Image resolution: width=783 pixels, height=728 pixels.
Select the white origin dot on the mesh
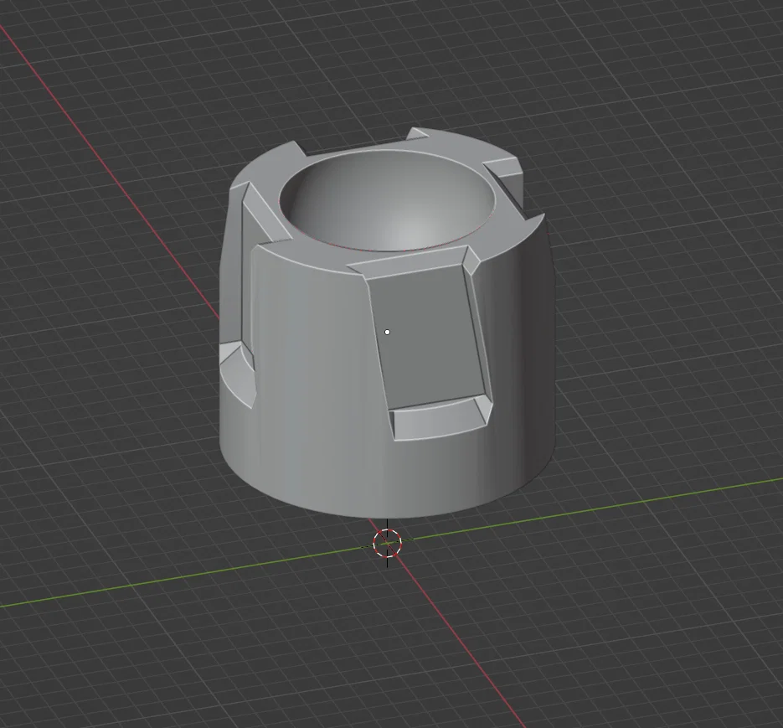(x=387, y=332)
